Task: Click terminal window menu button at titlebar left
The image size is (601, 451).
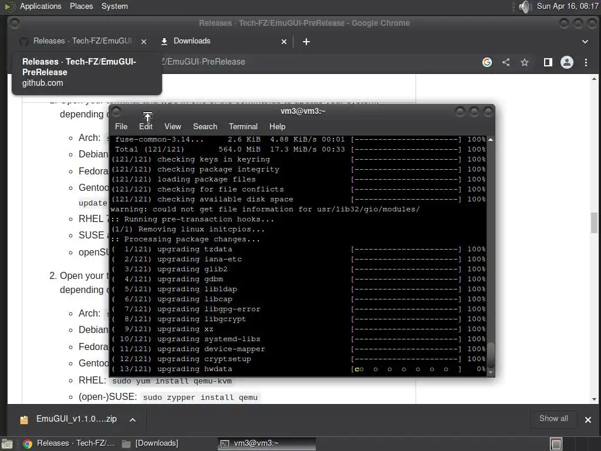Action: pos(117,112)
